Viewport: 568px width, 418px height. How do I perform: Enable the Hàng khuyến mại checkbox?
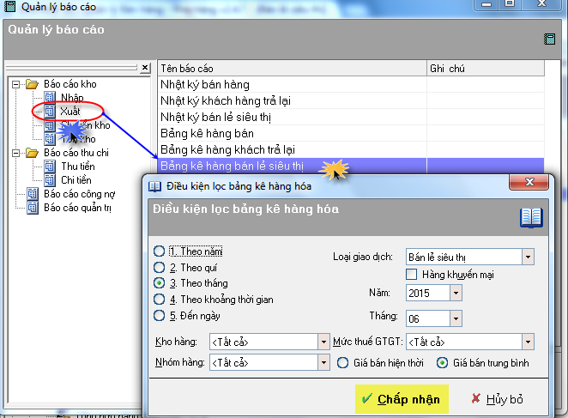[x=412, y=275]
